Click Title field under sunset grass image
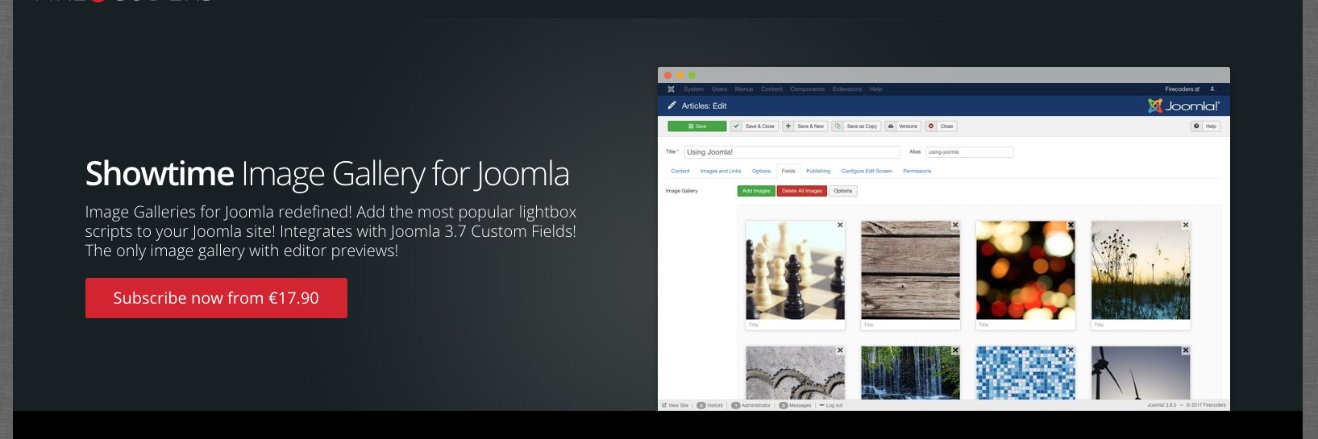The height and width of the screenshot is (439, 1318). pos(1141,325)
